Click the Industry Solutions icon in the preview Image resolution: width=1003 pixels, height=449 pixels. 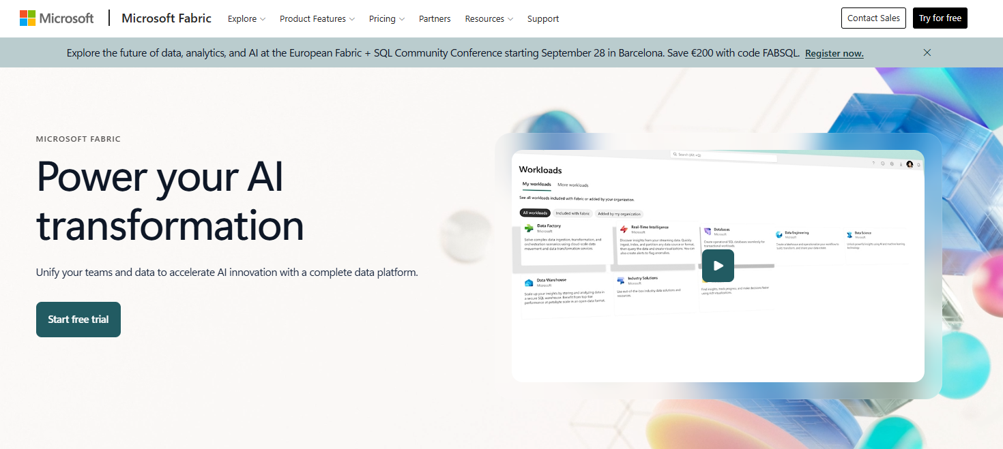click(621, 280)
